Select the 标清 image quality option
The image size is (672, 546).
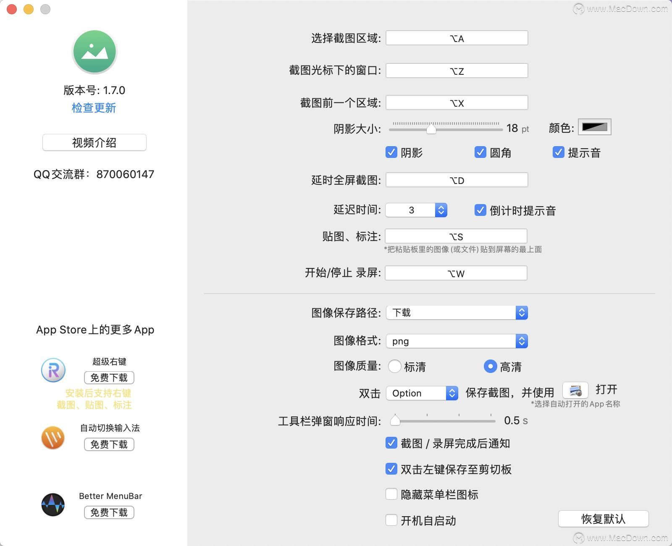point(395,366)
